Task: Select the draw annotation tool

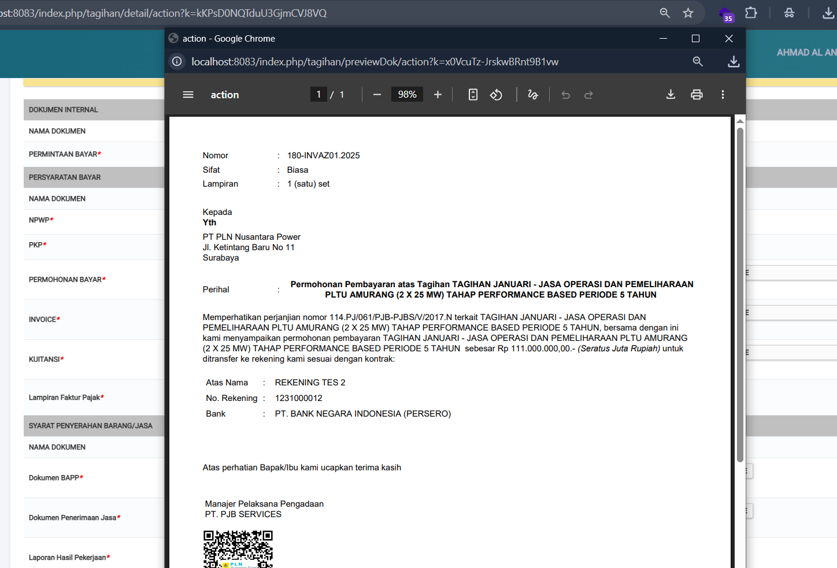Action: coord(533,95)
